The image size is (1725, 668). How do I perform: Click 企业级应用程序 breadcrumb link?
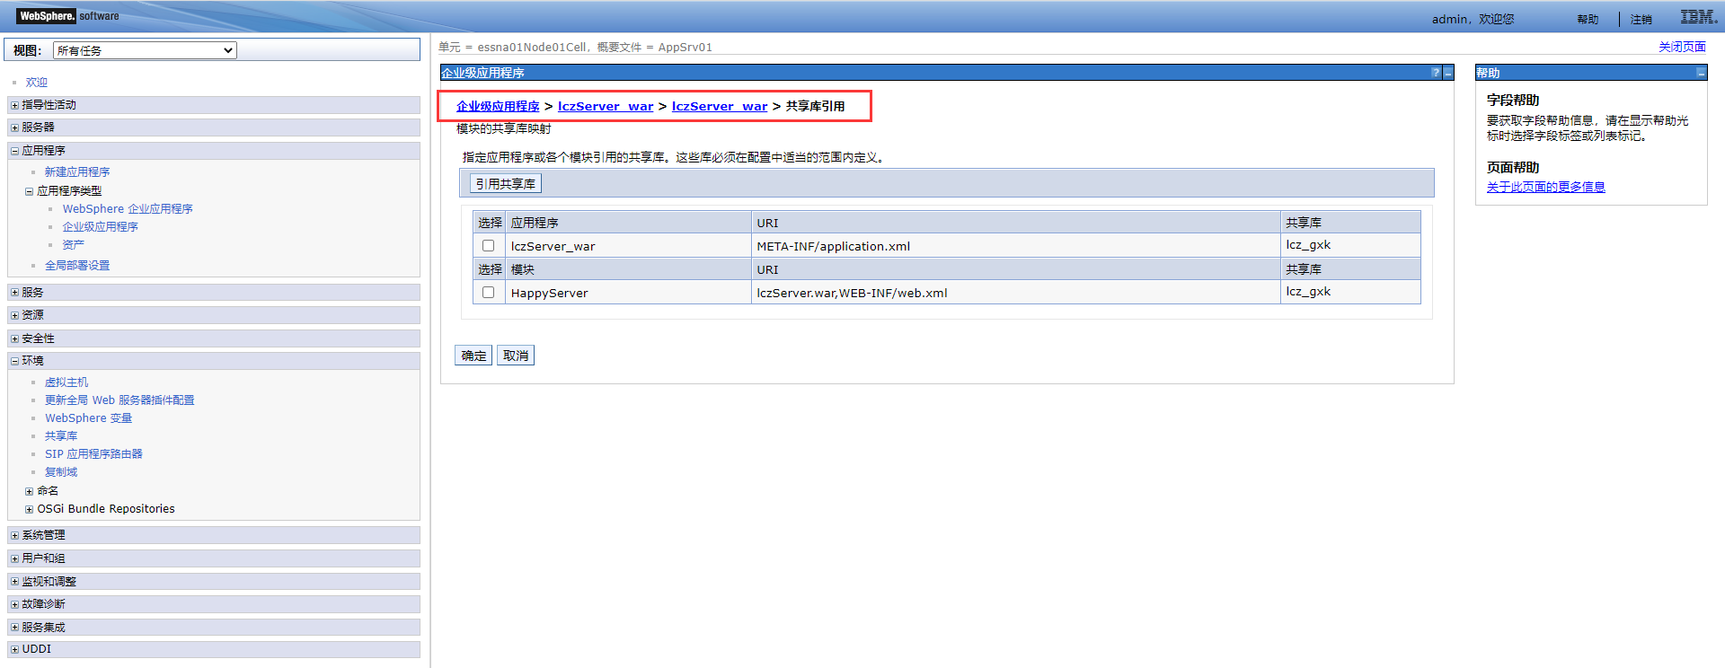coord(498,106)
